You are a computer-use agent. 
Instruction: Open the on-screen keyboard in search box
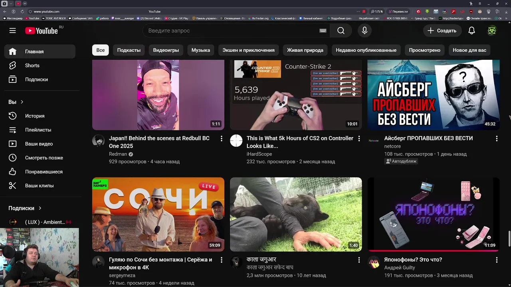(x=323, y=31)
